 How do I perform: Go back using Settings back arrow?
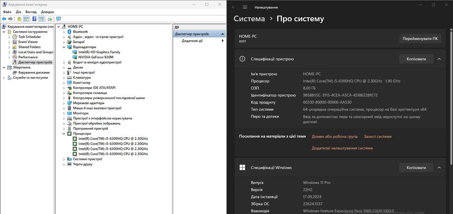pos(233,7)
